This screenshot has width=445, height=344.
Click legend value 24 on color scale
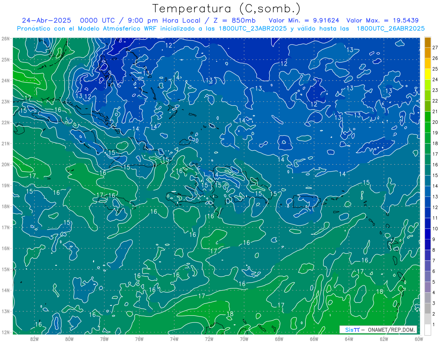pos(435,79)
